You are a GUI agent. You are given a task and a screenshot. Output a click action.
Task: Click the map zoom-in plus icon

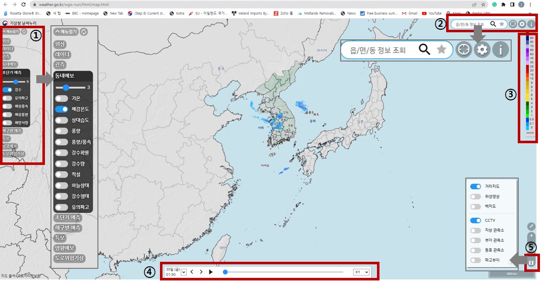(x=531, y=236)
